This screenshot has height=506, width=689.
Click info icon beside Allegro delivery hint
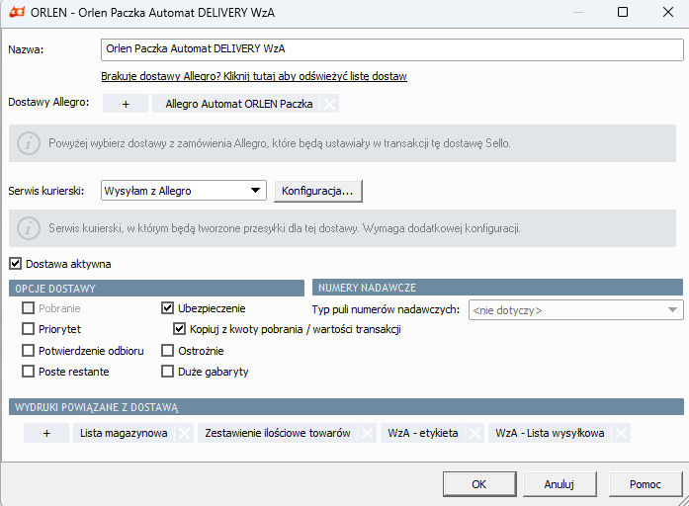pos(29,143)
